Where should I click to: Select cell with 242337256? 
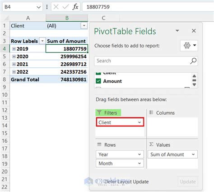click(67, 72)
